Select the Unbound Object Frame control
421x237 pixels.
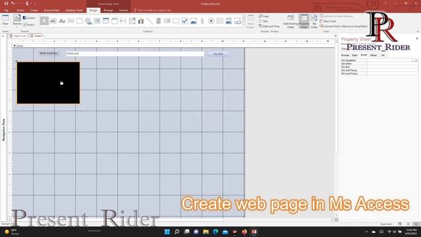tap(193, 21)
